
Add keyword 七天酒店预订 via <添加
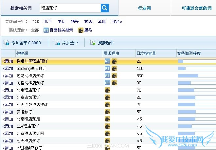8,141
